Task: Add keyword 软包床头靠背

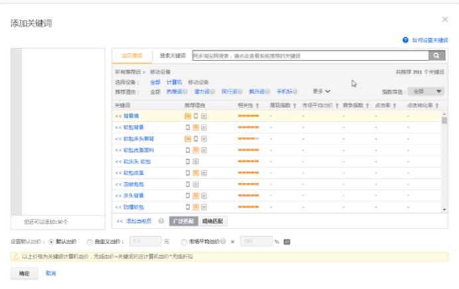Action: click(x=135, y=139)
